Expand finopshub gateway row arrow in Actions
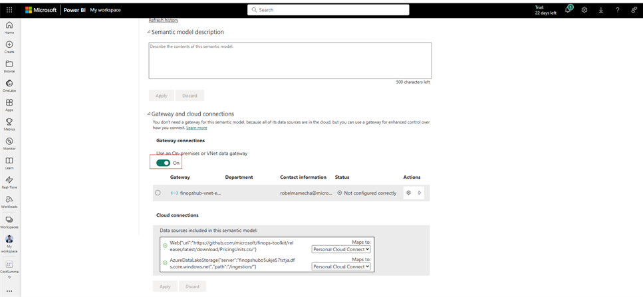643x297 pixels. tap(420, 193)
